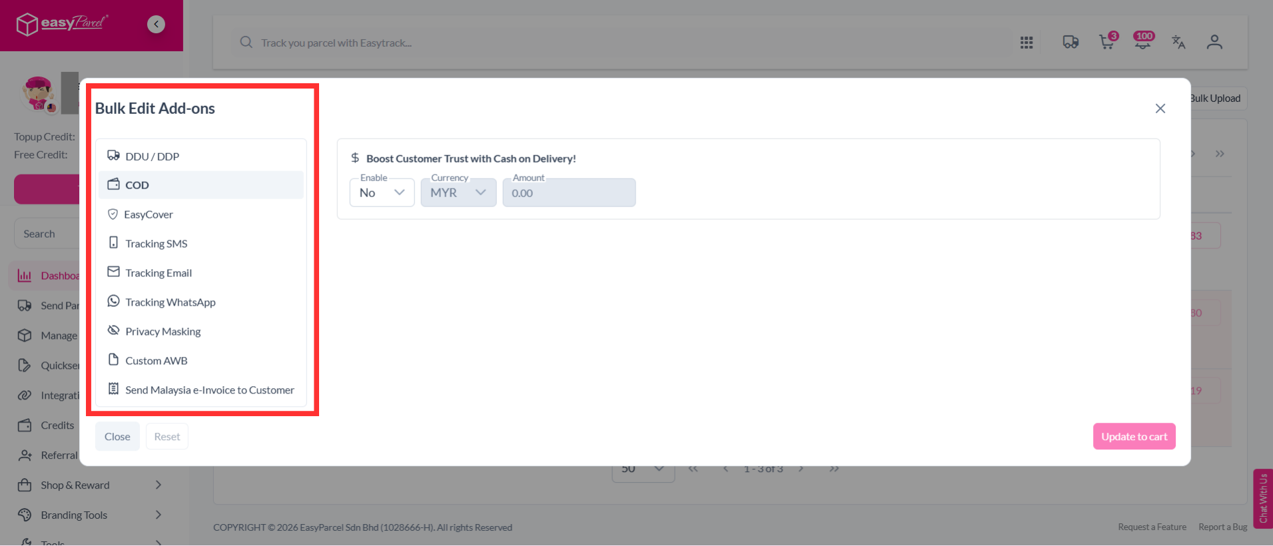Click the sidebar Search field
The height and width of the screenshot is (546, 1273).
47,234
